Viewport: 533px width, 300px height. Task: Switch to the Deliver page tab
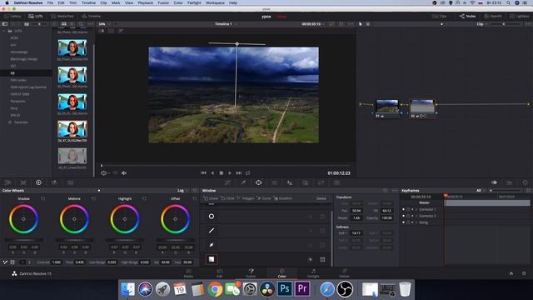pos(344,273)
